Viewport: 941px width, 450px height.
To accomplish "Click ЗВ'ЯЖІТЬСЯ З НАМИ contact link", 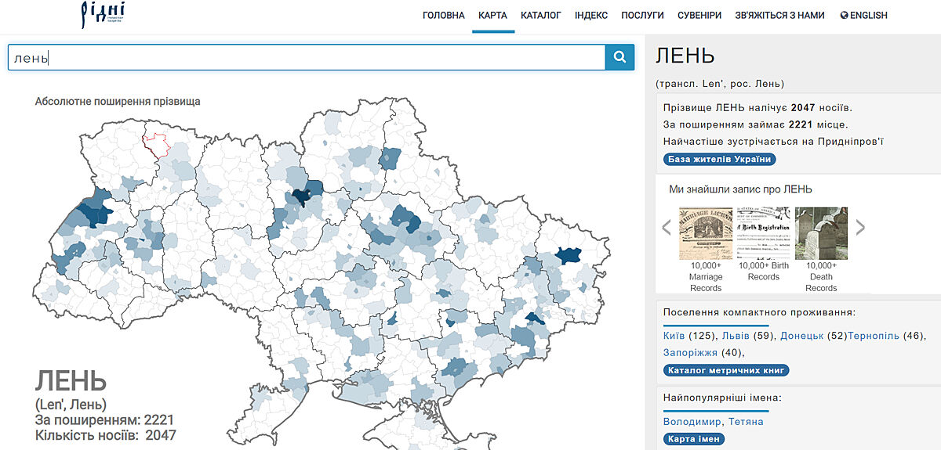I will [779, 15].
